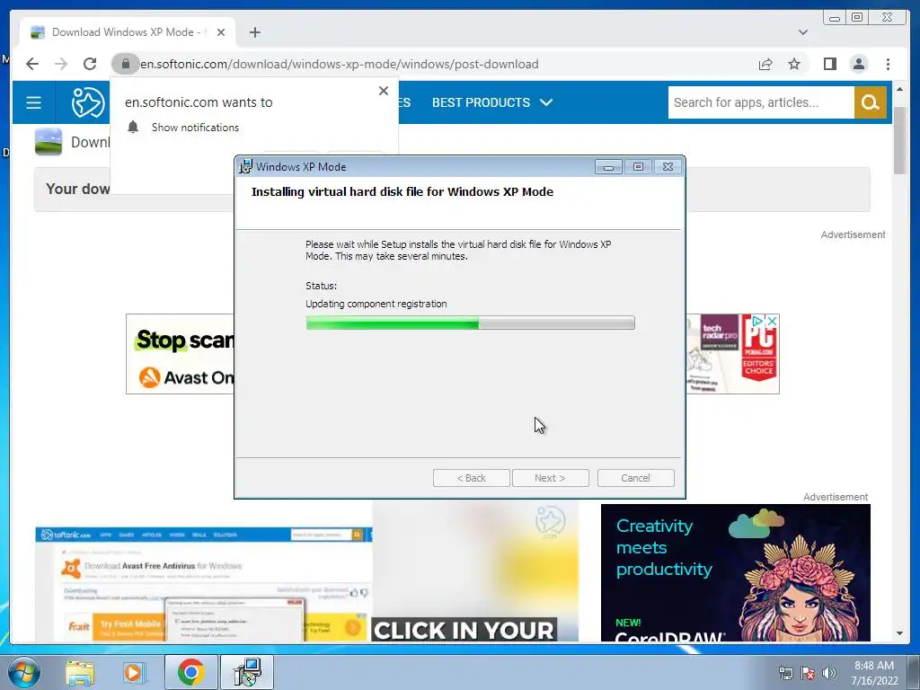Image resolution: width=920 pixels, height=690 pixels.
Task: Open Windows Explorer from taskbar
Action: [80, 672]
